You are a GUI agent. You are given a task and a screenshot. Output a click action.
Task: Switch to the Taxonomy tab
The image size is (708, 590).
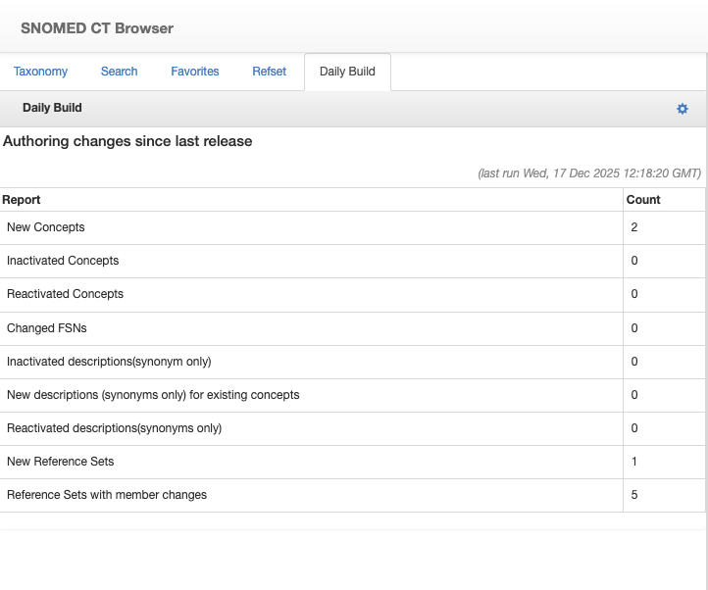[x=40, y=72]
